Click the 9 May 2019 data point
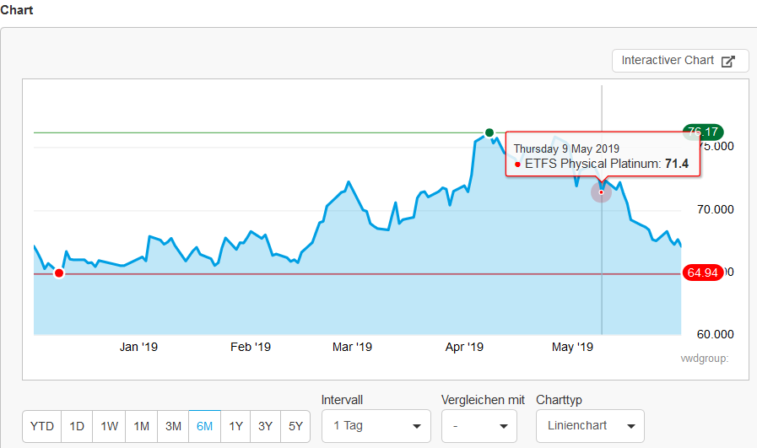The width and height of the screenshot is (757, 448). (601, 192)
